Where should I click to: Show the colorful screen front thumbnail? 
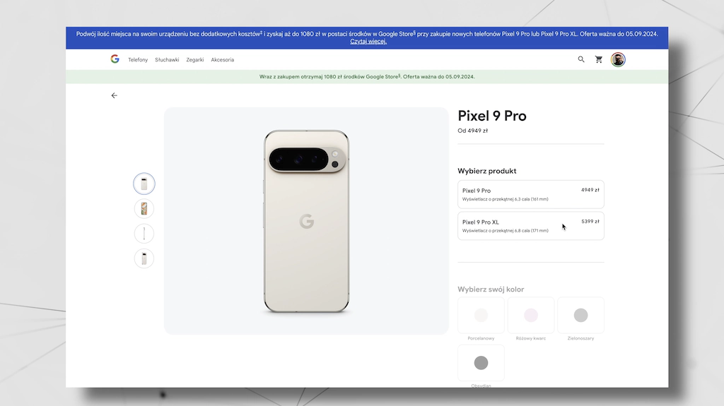pos(144,208)
